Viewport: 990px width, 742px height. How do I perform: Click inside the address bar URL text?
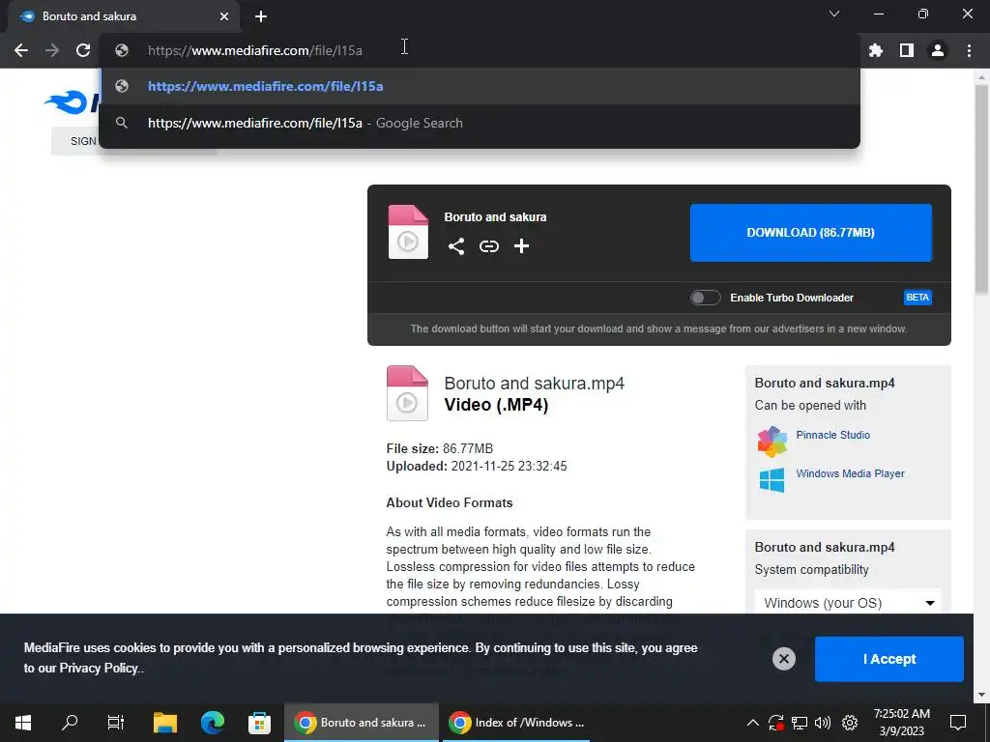(x=255, y=50)
